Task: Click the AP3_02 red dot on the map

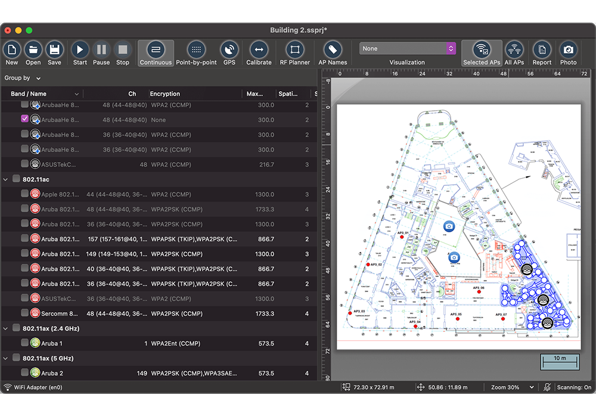Action: click(x=368, y=264)
